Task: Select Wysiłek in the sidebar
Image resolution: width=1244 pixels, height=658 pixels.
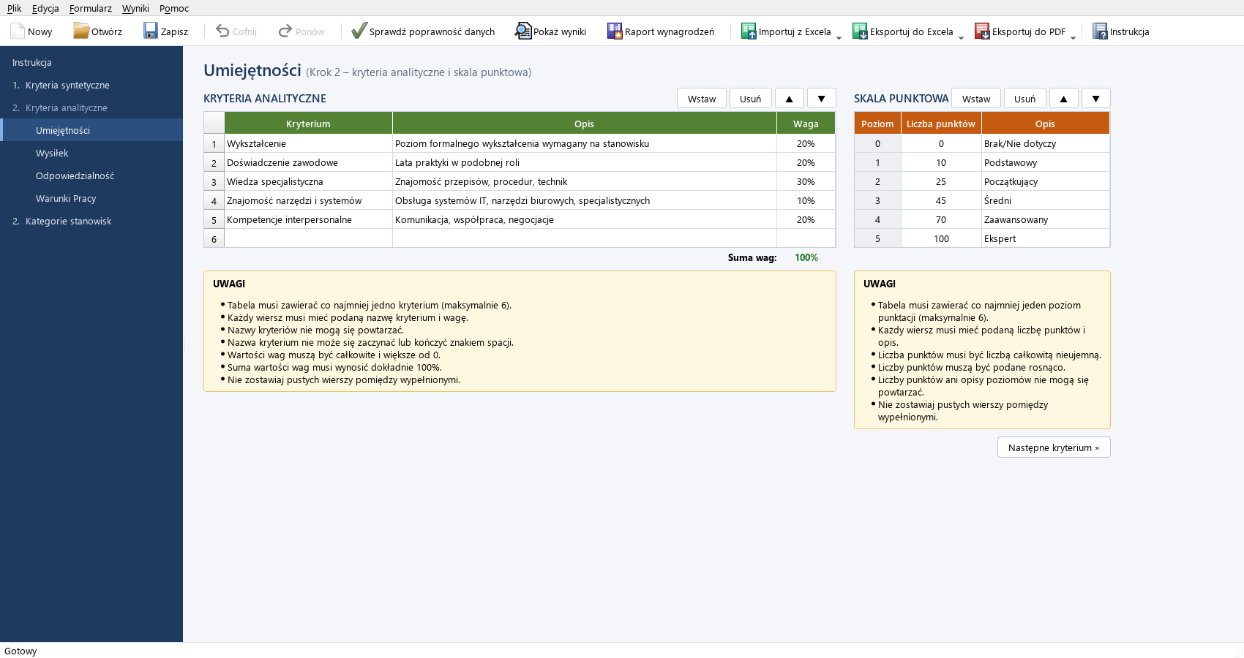Action: pos(91,153)
